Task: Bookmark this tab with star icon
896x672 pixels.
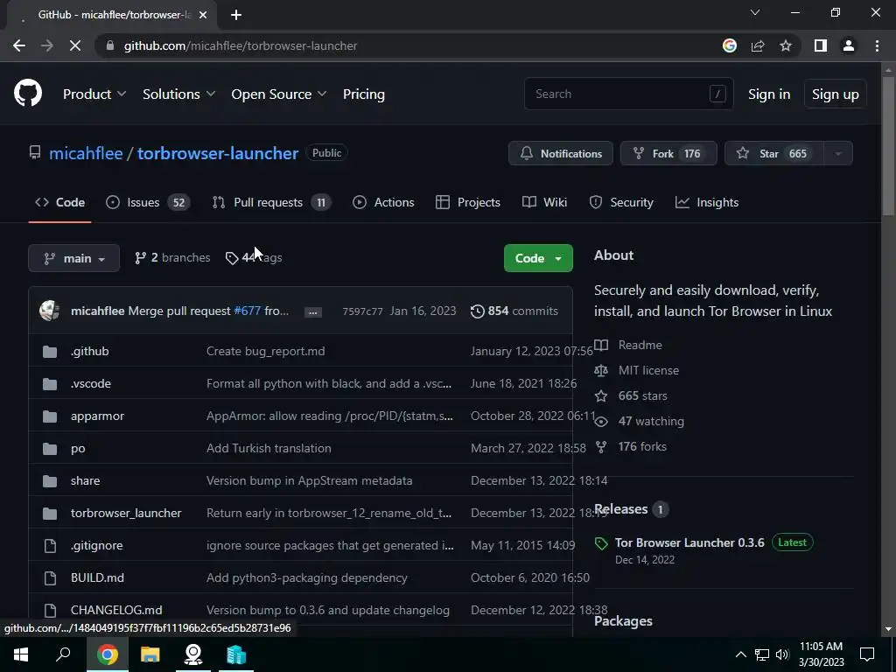Action: click(786, 45)
